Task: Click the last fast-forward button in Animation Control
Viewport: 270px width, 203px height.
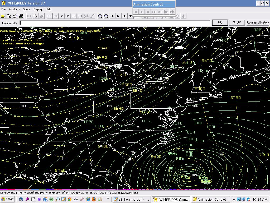Action: click(x=172, y=12)
